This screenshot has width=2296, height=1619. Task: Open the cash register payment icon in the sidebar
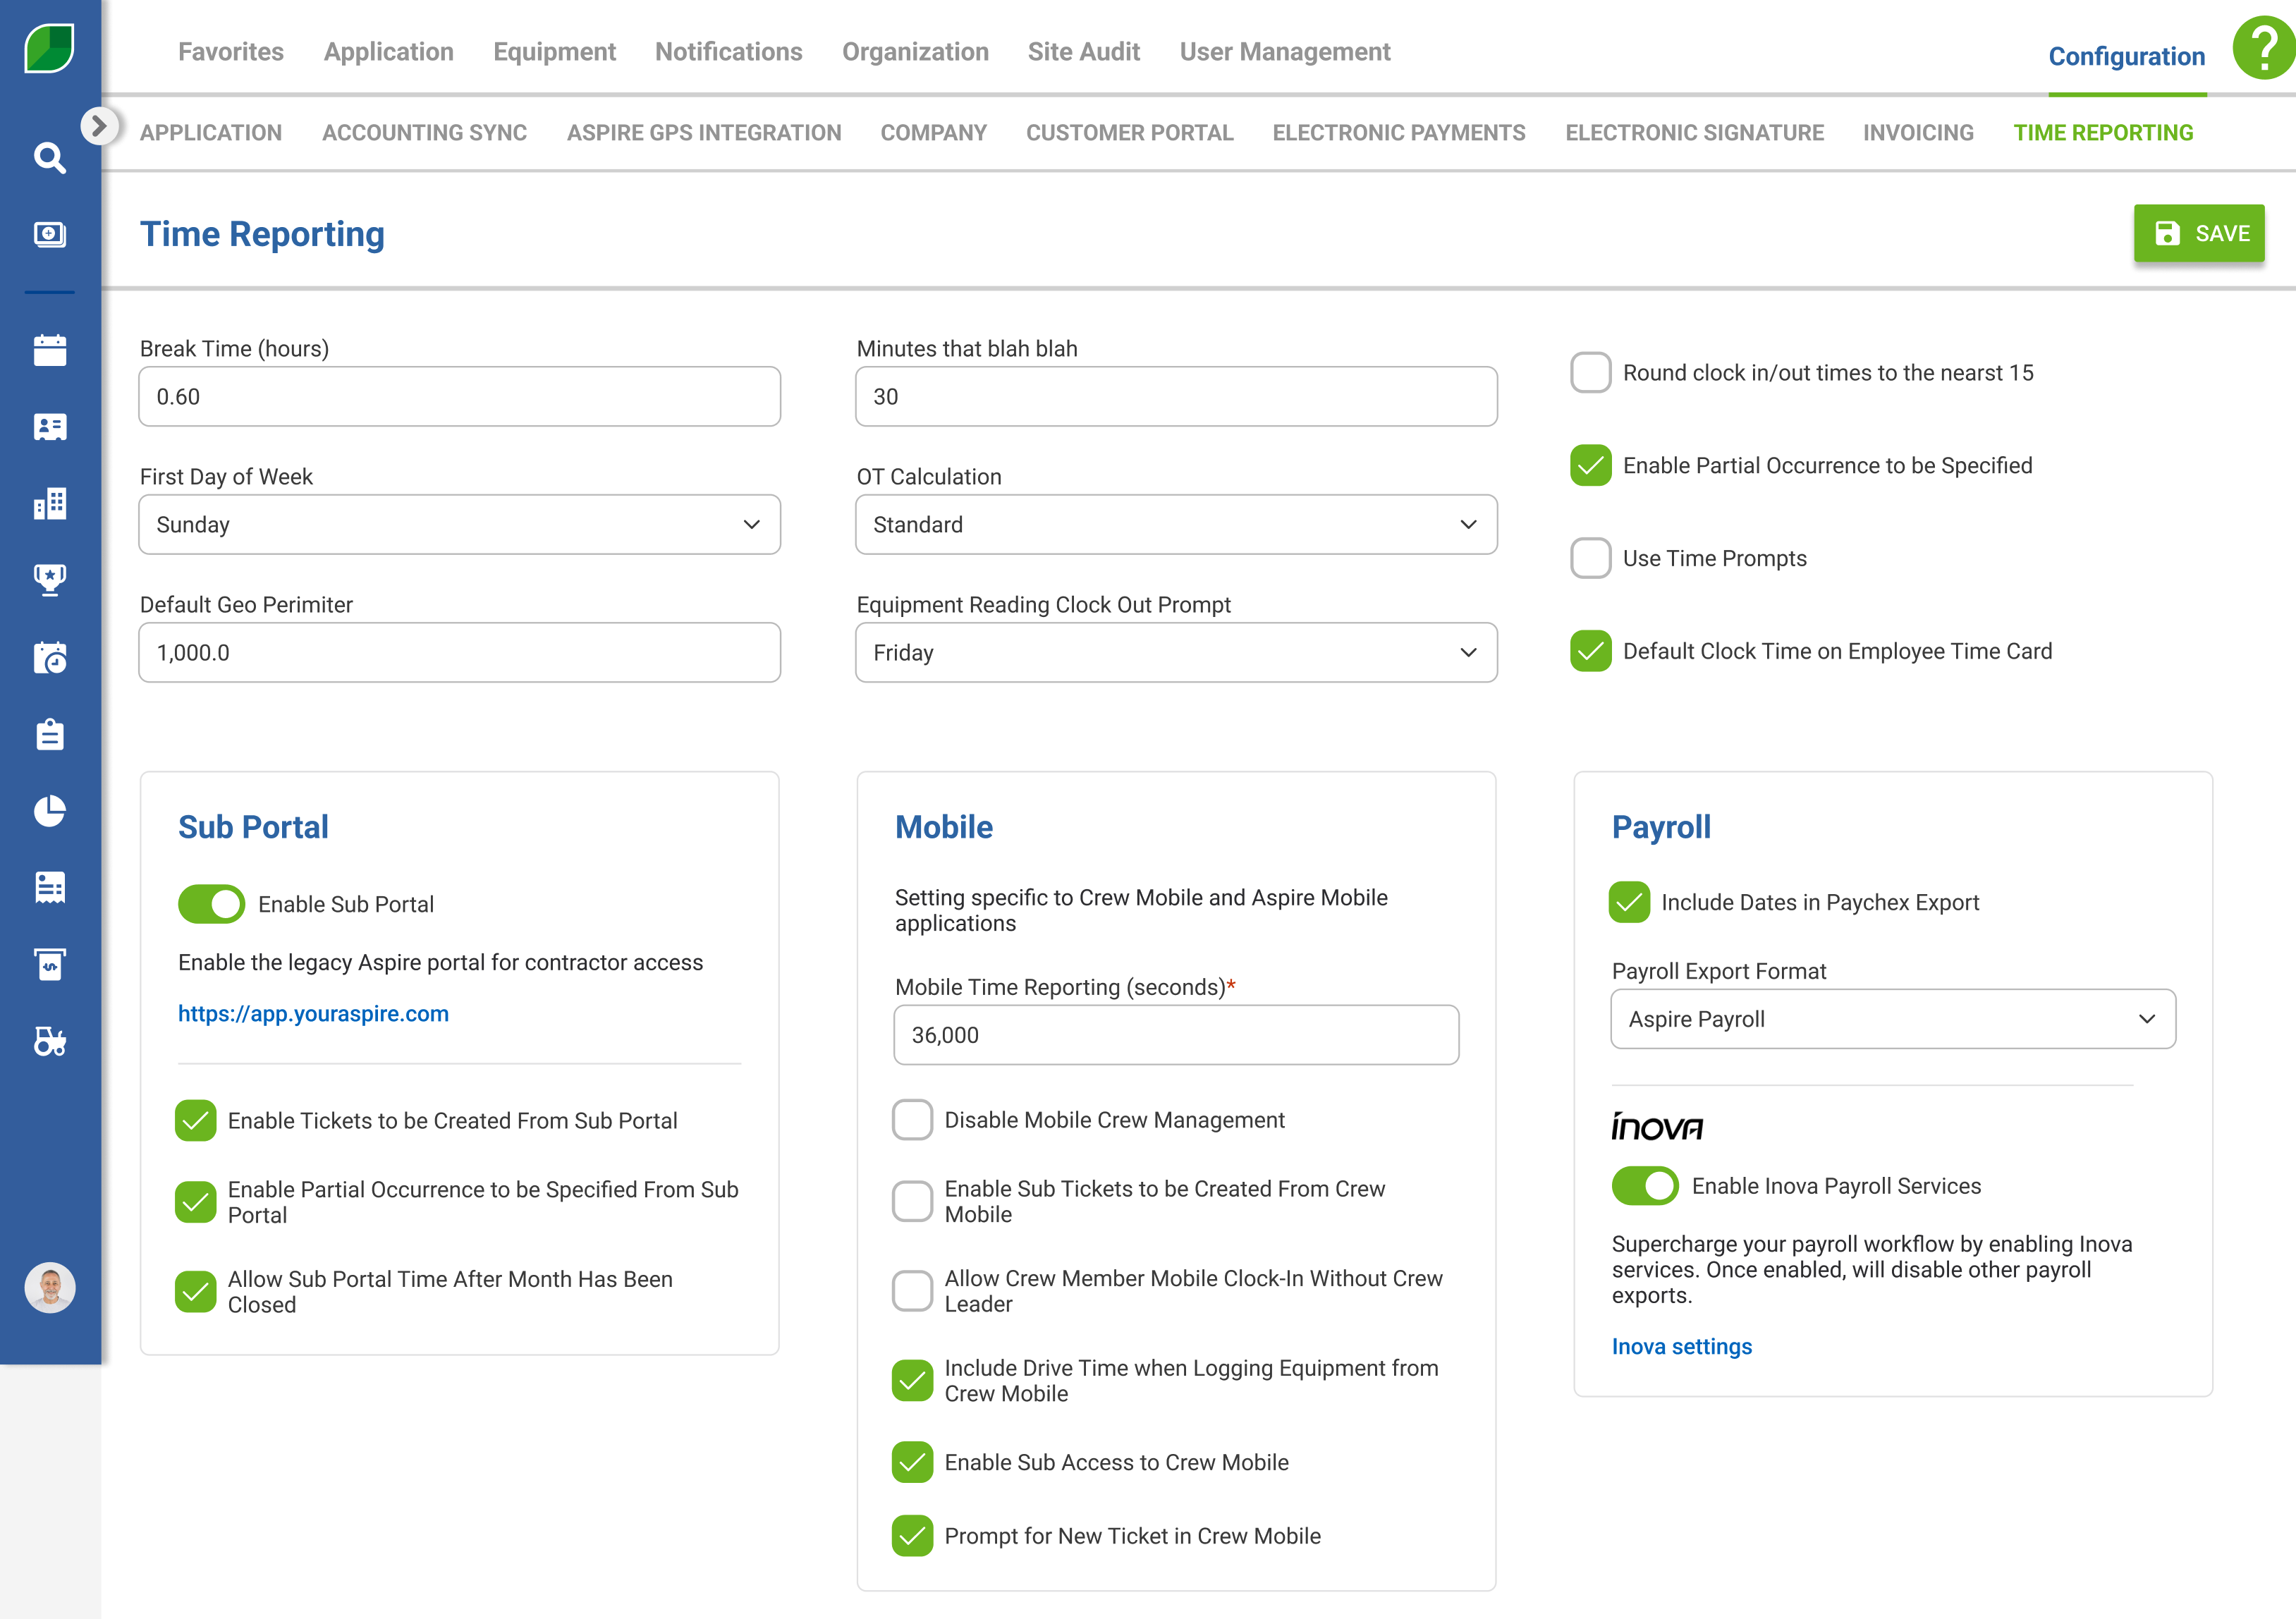click(50, 964)
